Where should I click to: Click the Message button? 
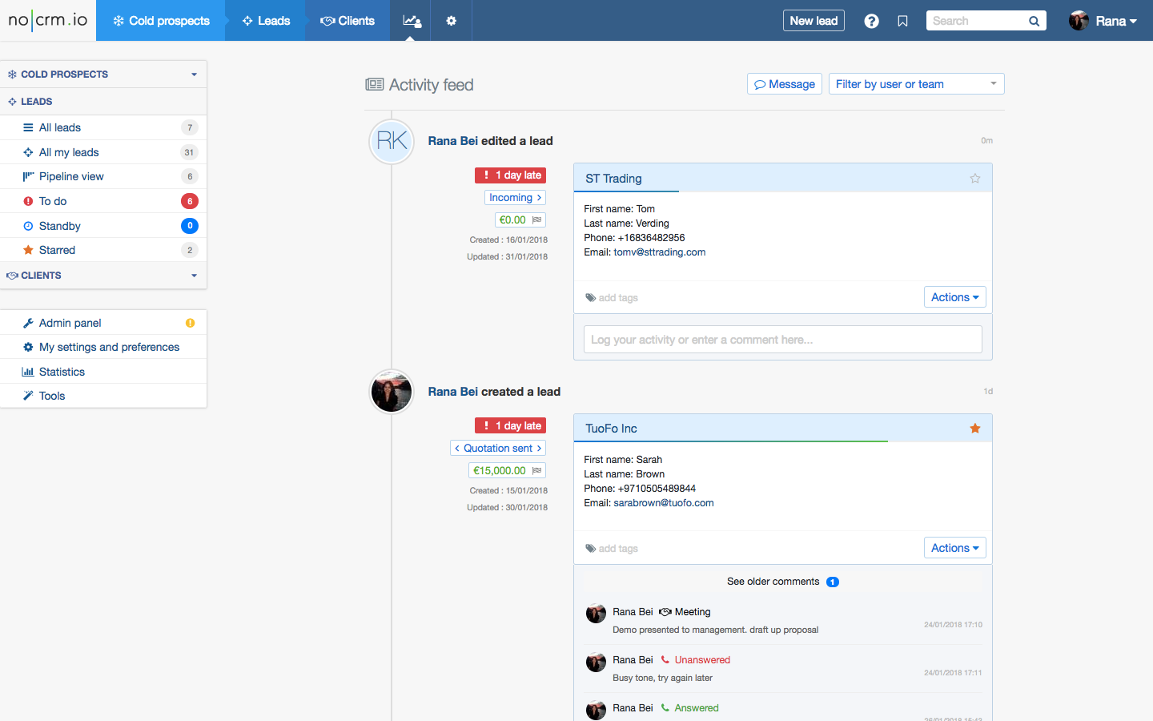click(x=785, y=84)
